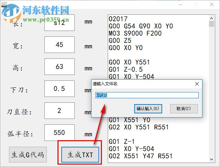Viewport: 220px width, 167px height.
Task: Click the 请输入文件名 dialog title
Action: [105, 84]
